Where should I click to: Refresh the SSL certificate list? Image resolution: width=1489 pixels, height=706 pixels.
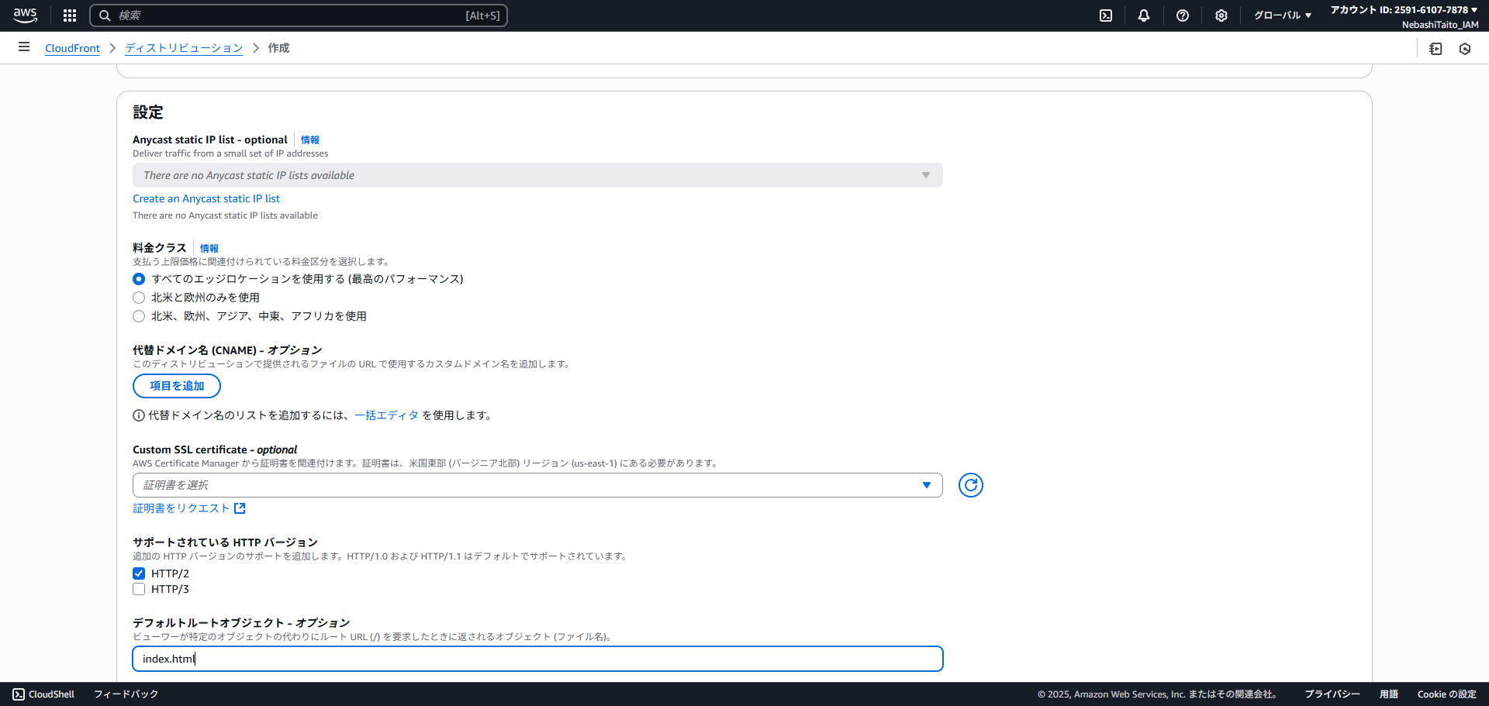[x=970, y=485]
